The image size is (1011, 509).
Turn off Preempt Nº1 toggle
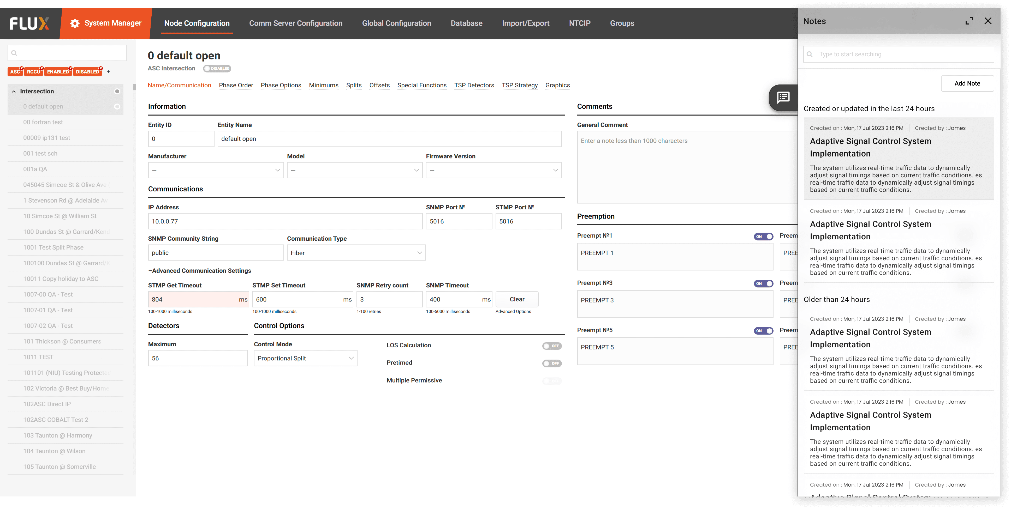(x=763, y=237)
